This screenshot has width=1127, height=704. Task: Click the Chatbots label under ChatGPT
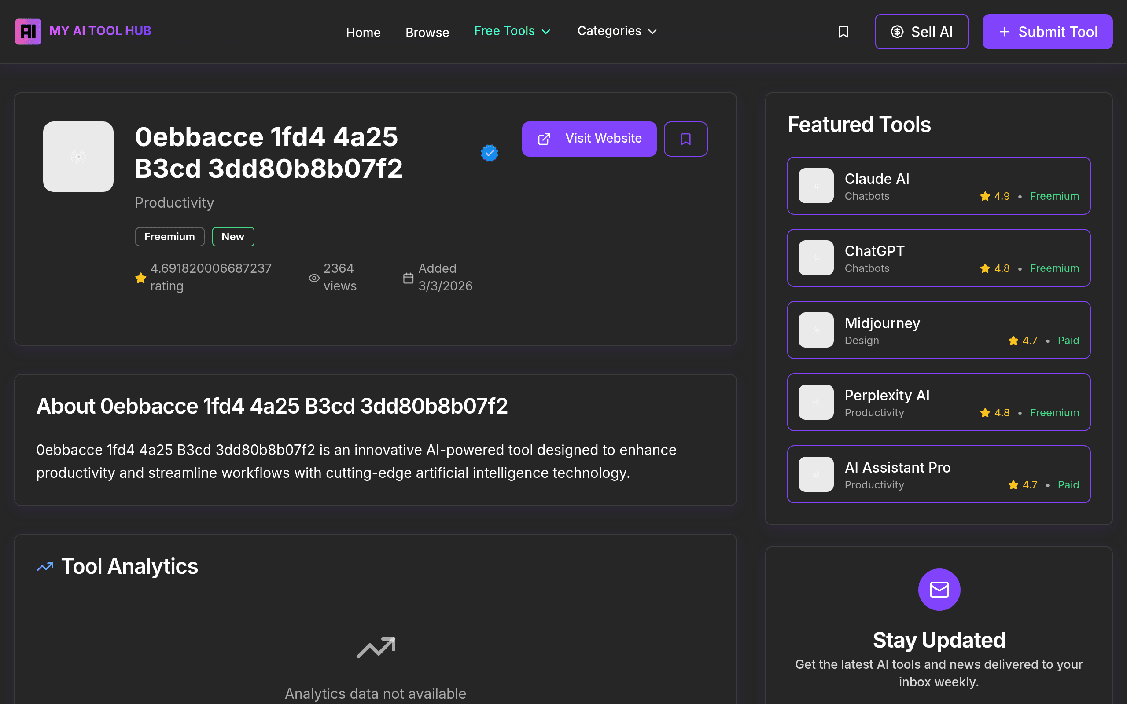(867, 268)
